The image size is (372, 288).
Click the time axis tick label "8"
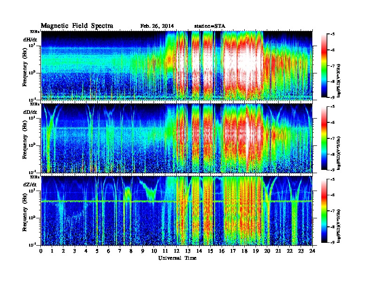tap(131, 251)
